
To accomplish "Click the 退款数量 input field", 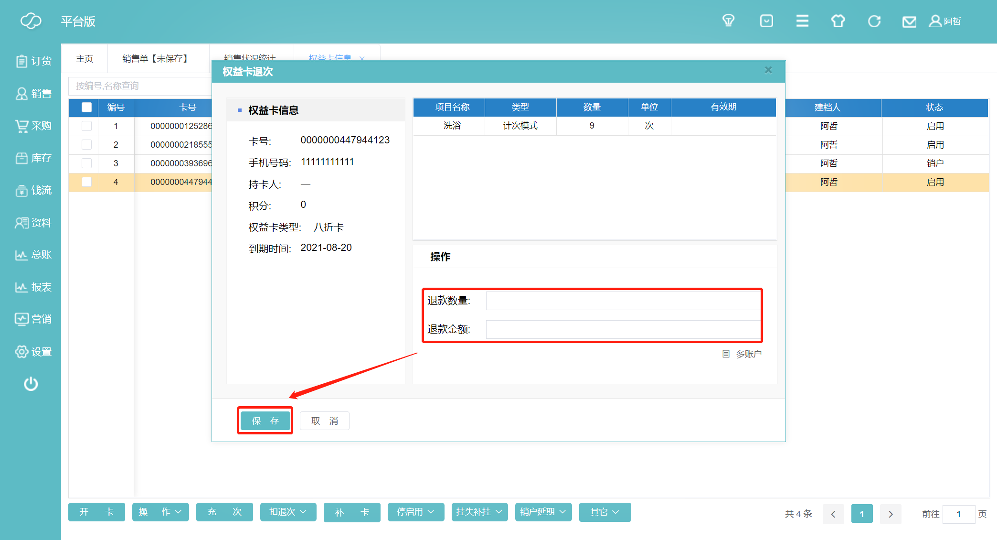I will pyautogui.click(x=623, y=301).
